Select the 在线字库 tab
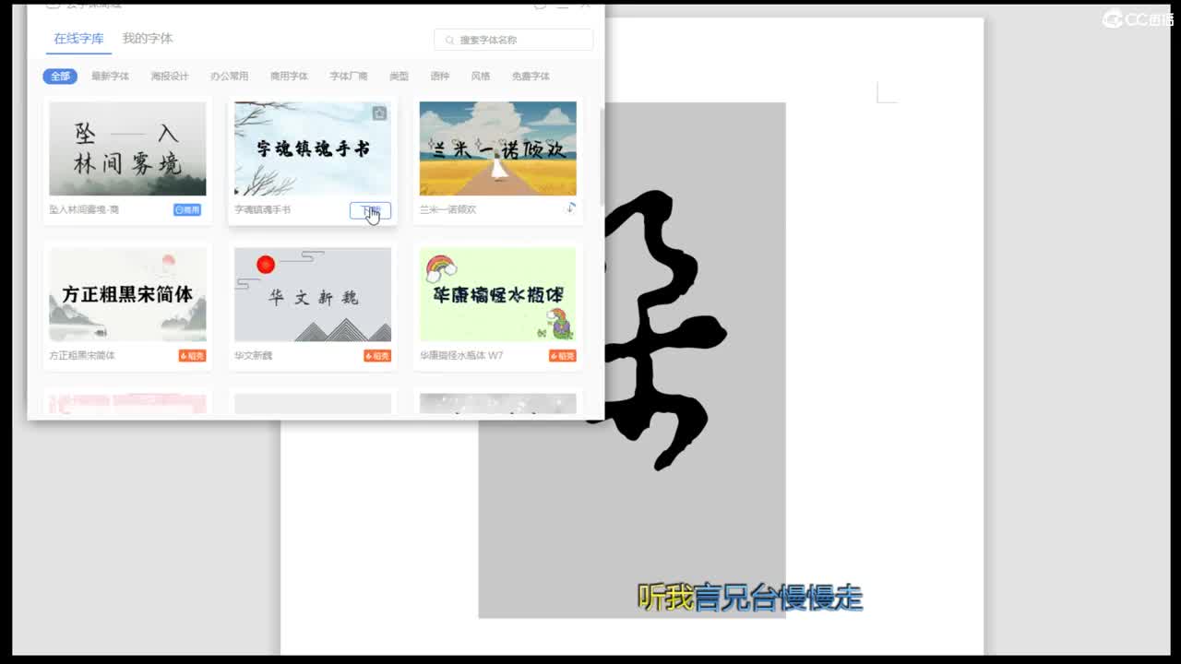 [78, 39]
